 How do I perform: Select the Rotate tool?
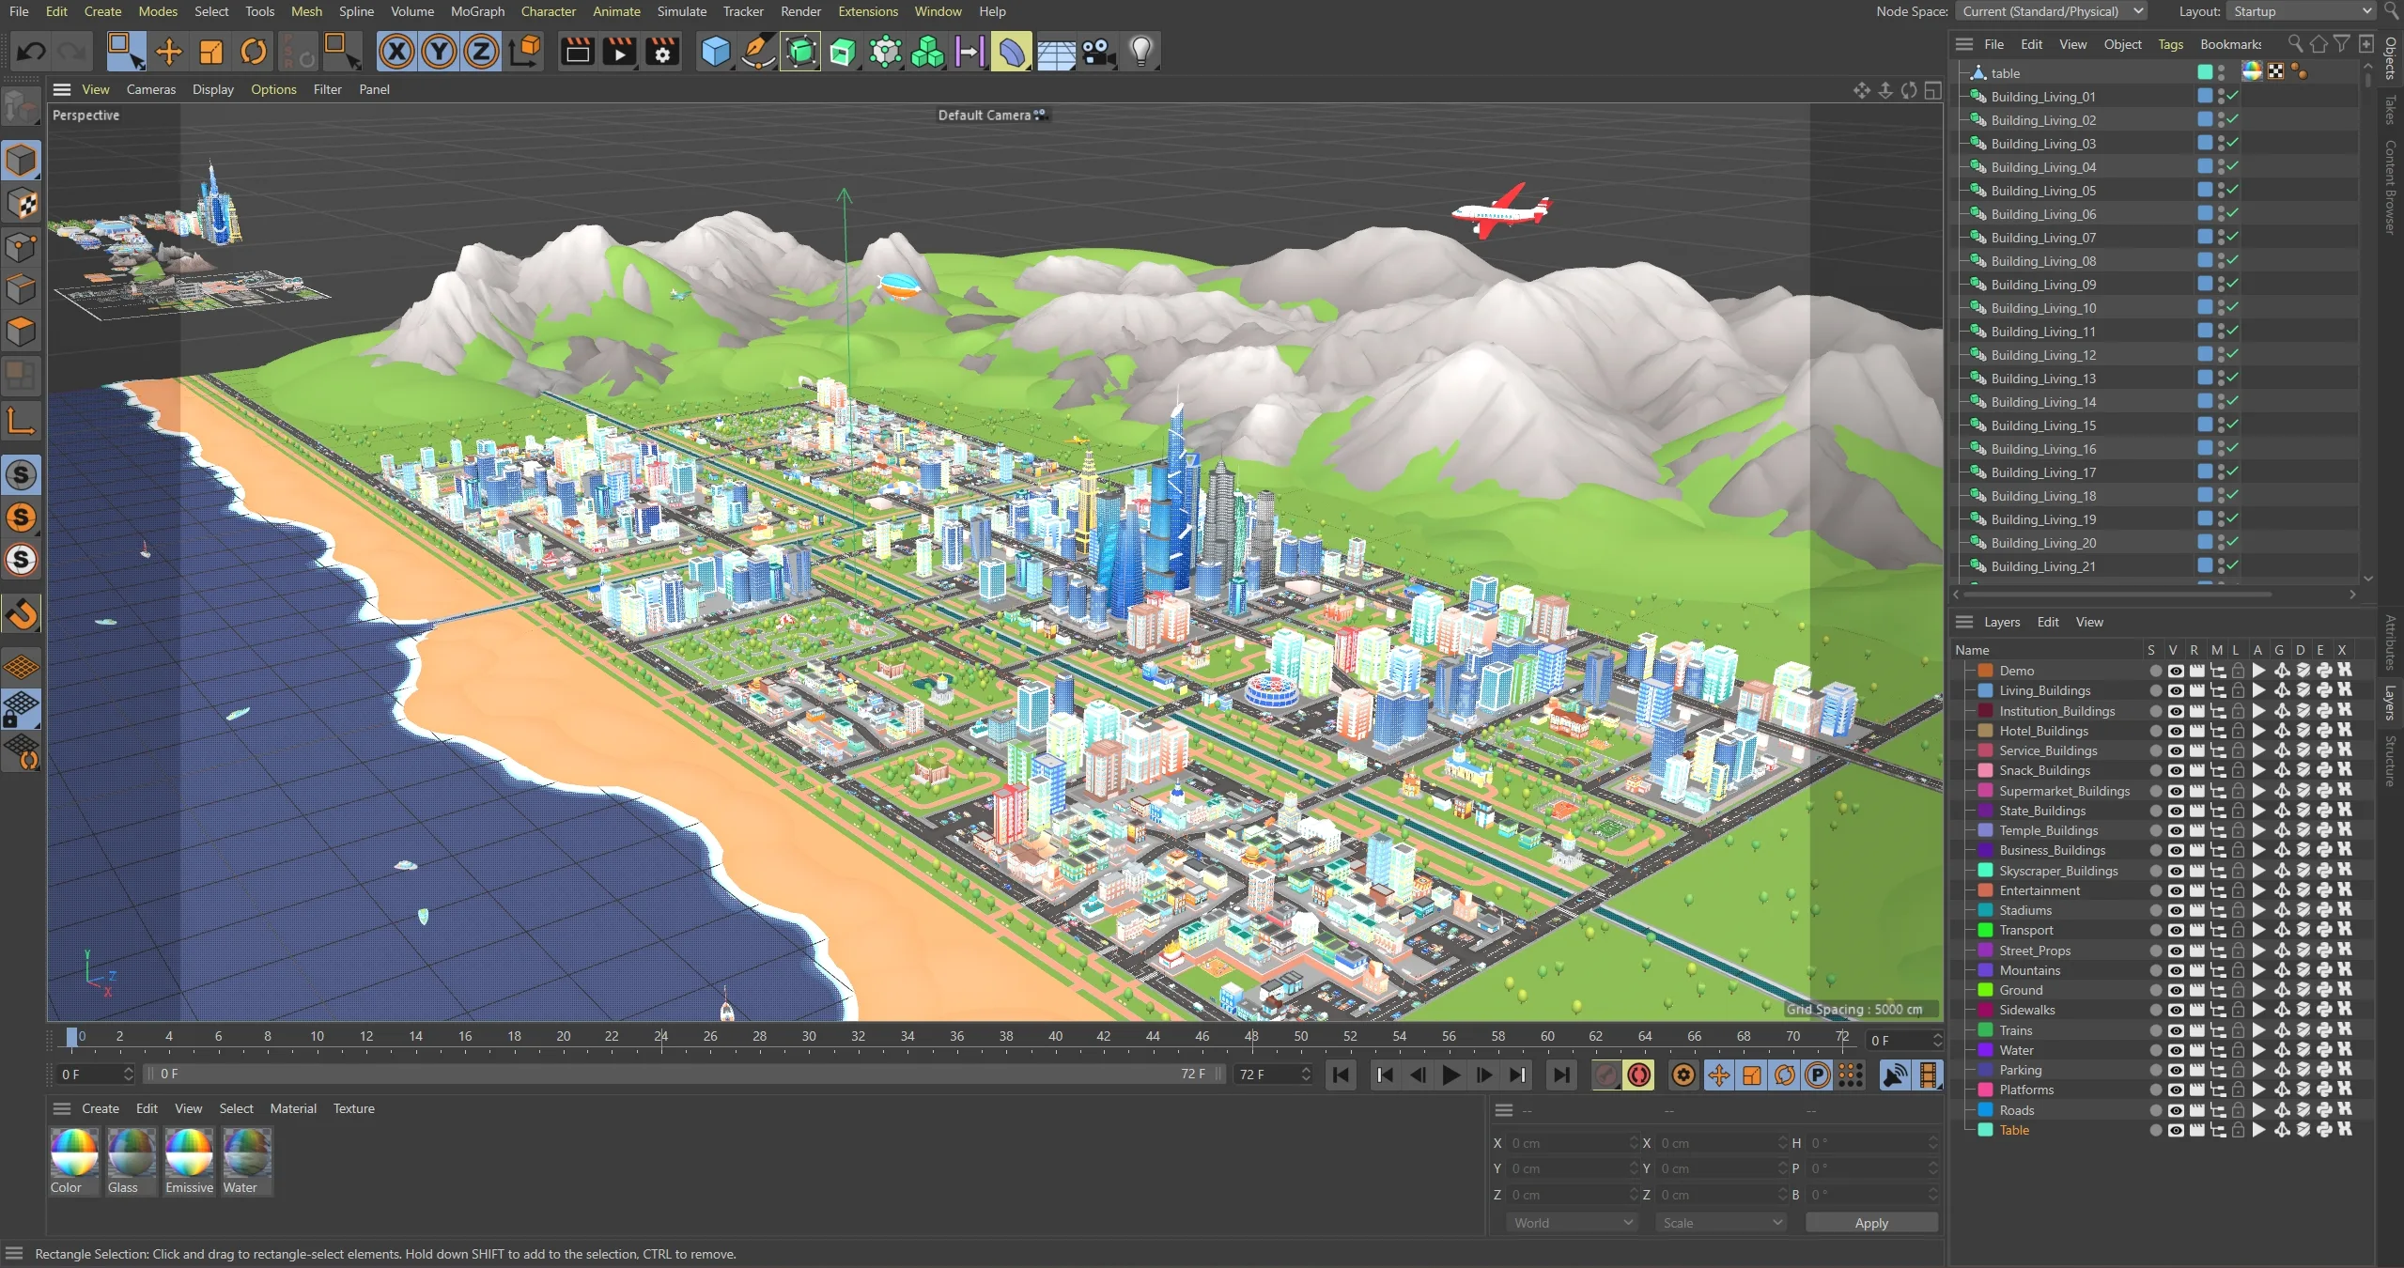pos(254,52)
